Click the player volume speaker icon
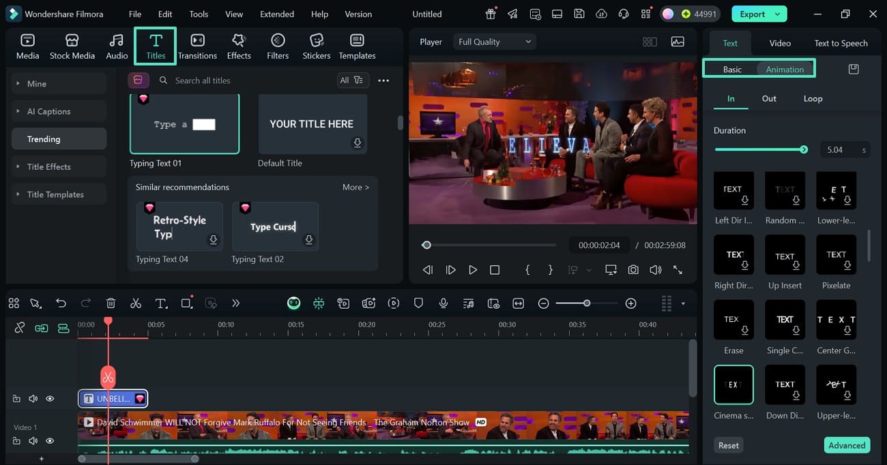Image resolution: width=887 pixels, height=465 pixels. coord(656,270)
